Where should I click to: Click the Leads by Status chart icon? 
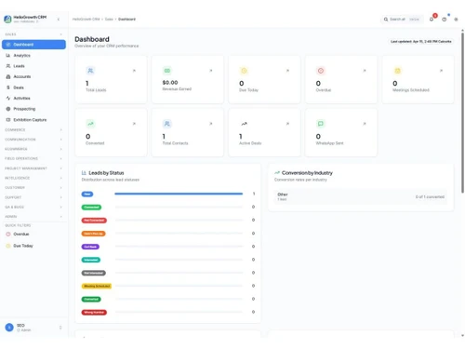tap(84, 173)
